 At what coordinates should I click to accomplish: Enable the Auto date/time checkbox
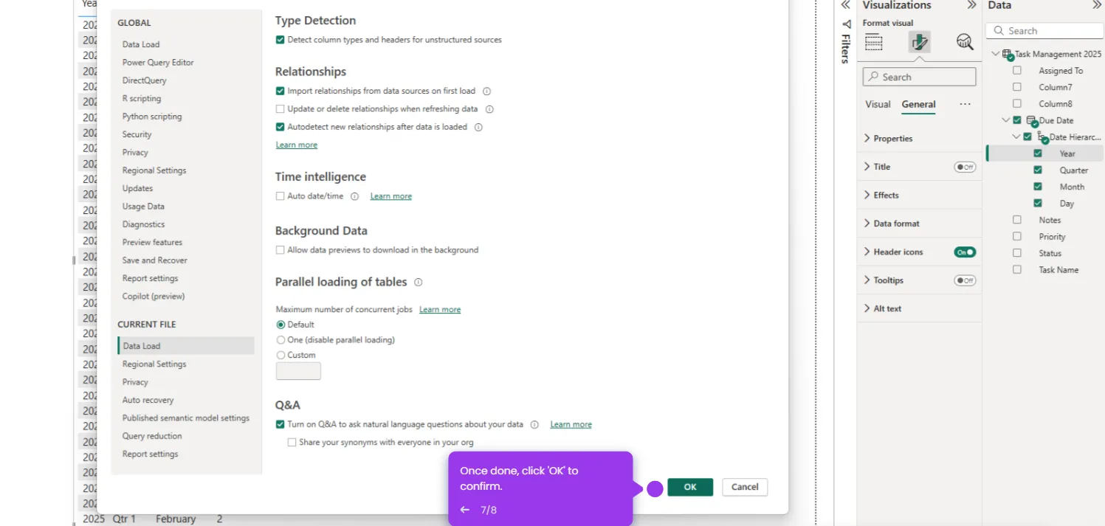tap(280, 196)
